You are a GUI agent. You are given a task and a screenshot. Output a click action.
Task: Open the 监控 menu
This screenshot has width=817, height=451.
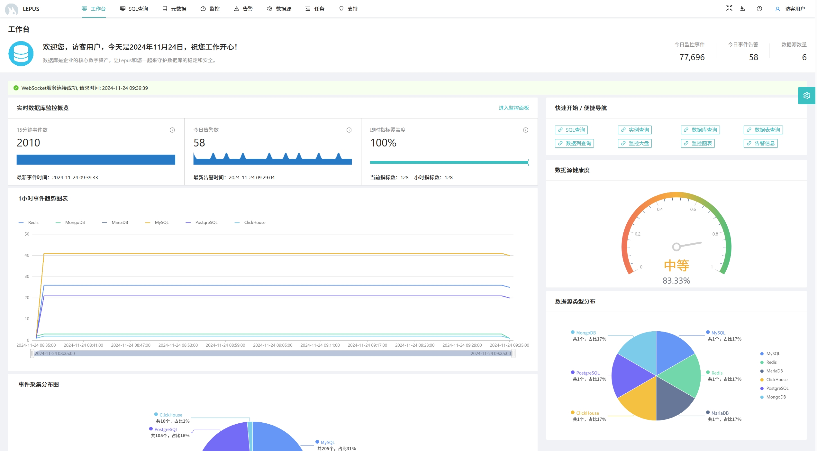coord(210,9)
